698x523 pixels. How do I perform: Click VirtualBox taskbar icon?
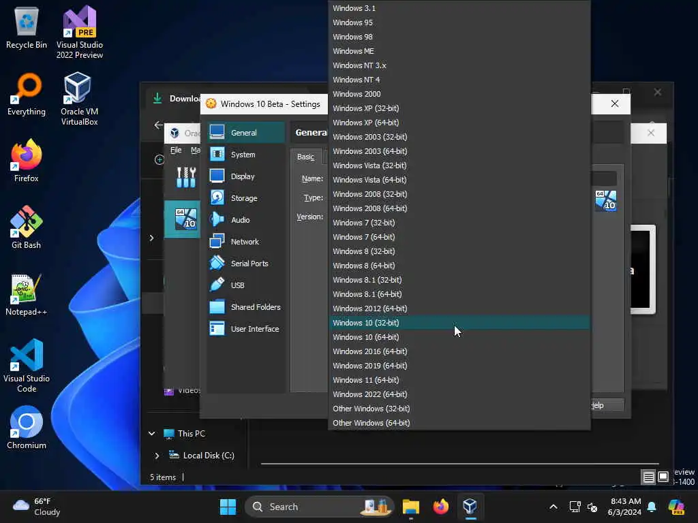470,506
